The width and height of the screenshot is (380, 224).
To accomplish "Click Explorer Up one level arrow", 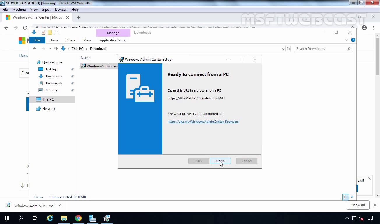I will pyautogui.click(x=56, y=49).
